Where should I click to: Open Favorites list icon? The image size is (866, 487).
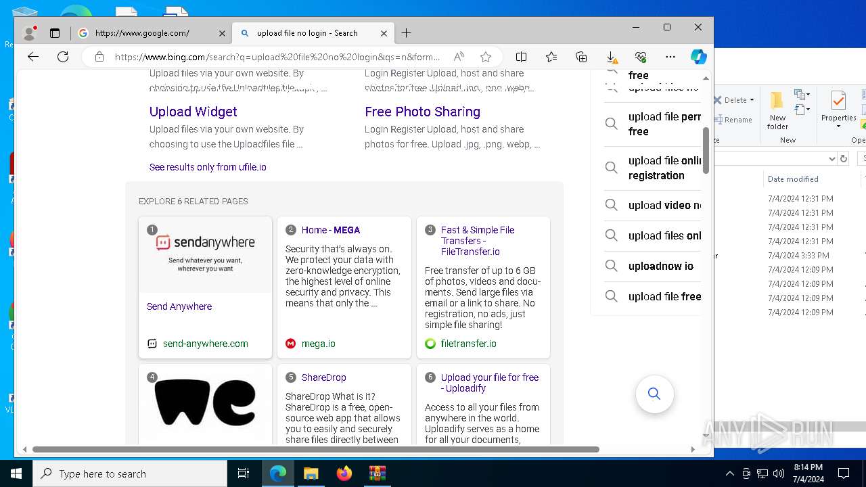551,57
